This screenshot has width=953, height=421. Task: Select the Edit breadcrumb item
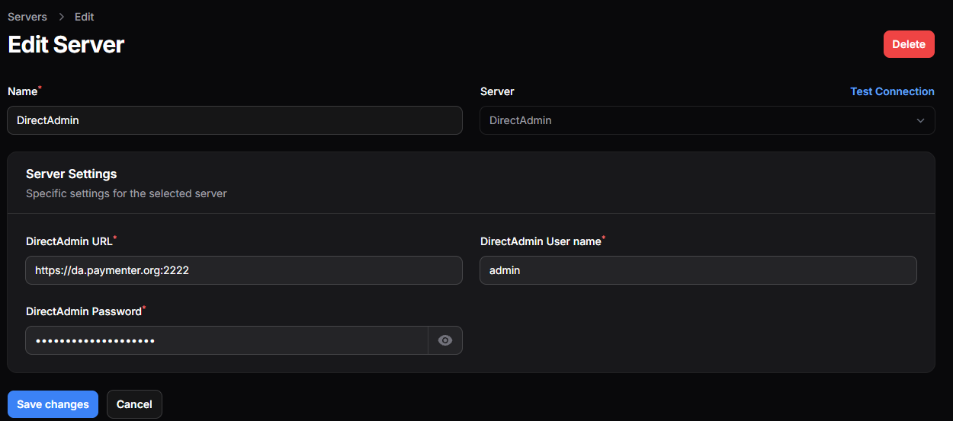tap(84, 17)
